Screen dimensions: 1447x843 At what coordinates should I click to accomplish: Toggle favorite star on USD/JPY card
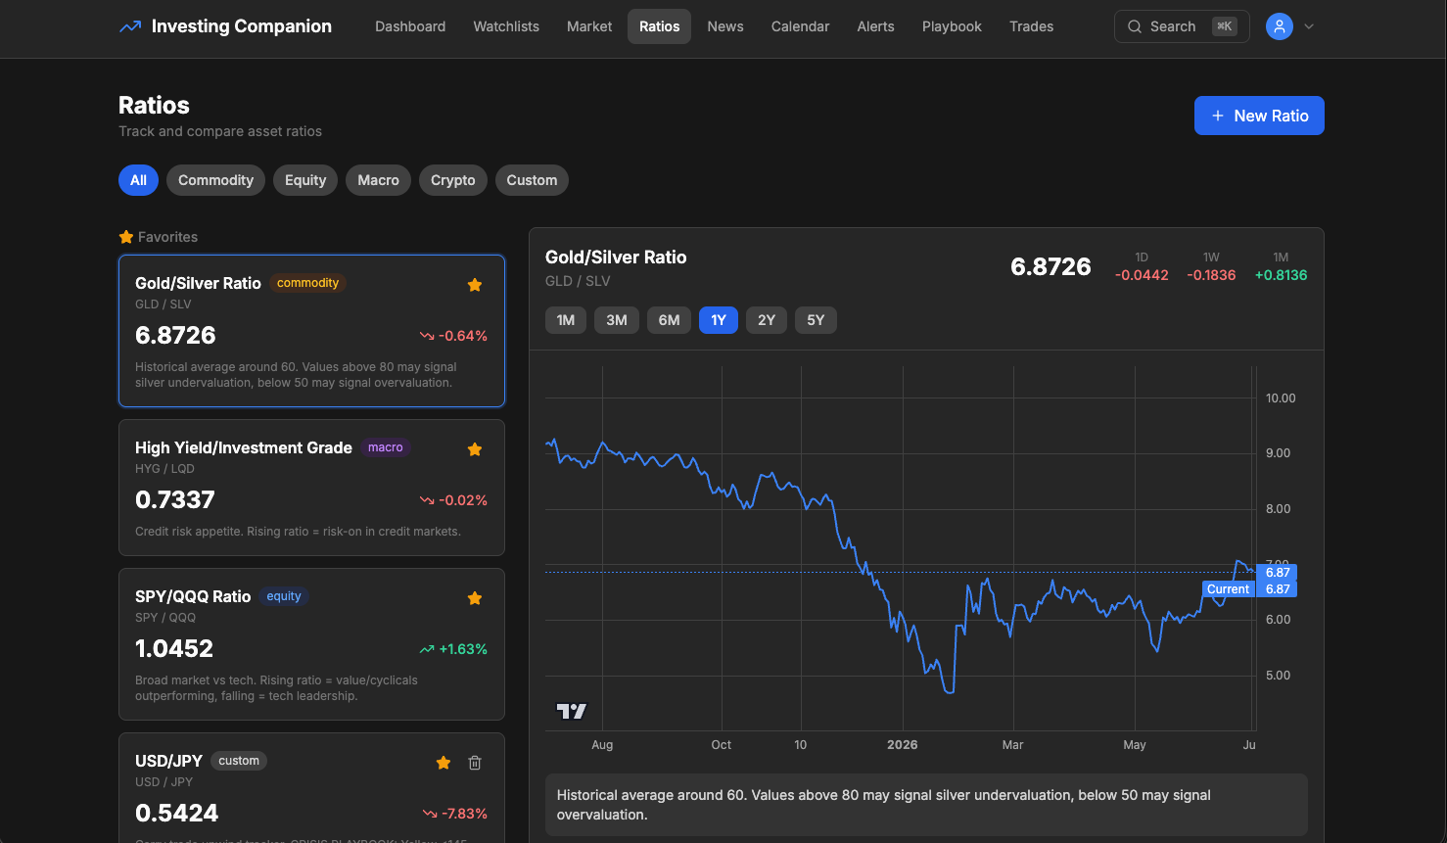443,763
